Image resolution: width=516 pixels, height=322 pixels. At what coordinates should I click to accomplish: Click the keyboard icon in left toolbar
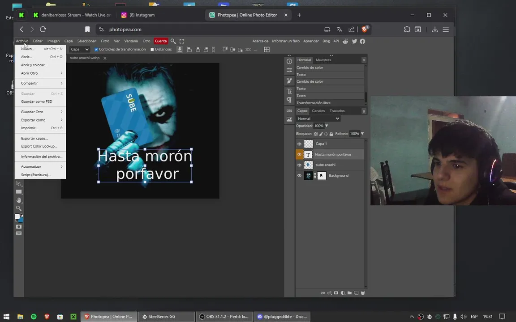tap(19, 233)
